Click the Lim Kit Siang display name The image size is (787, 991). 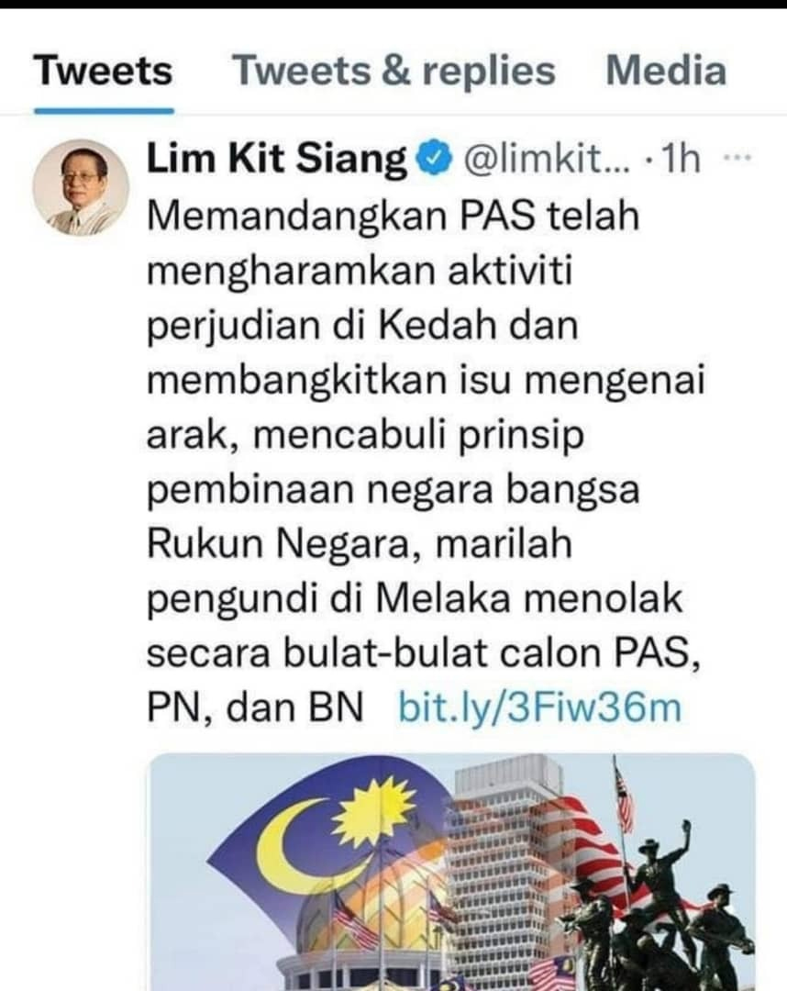tap(277, 158)
